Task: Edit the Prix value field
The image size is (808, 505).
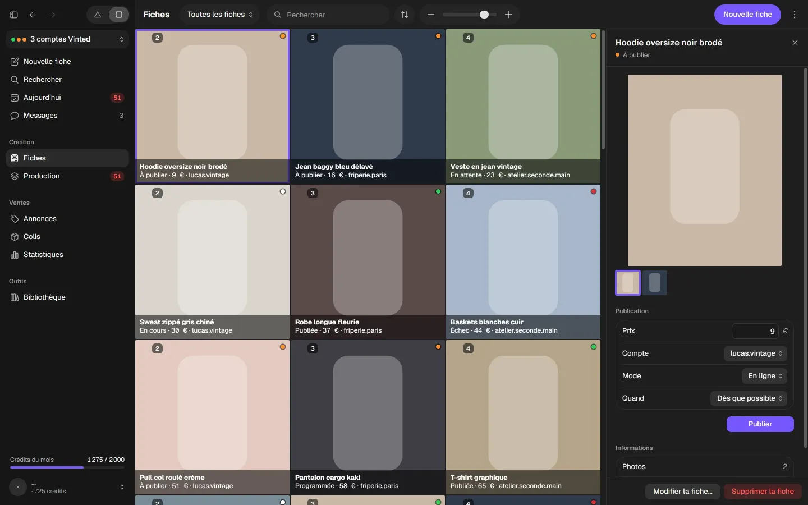Action: click(x=755, y=331)
